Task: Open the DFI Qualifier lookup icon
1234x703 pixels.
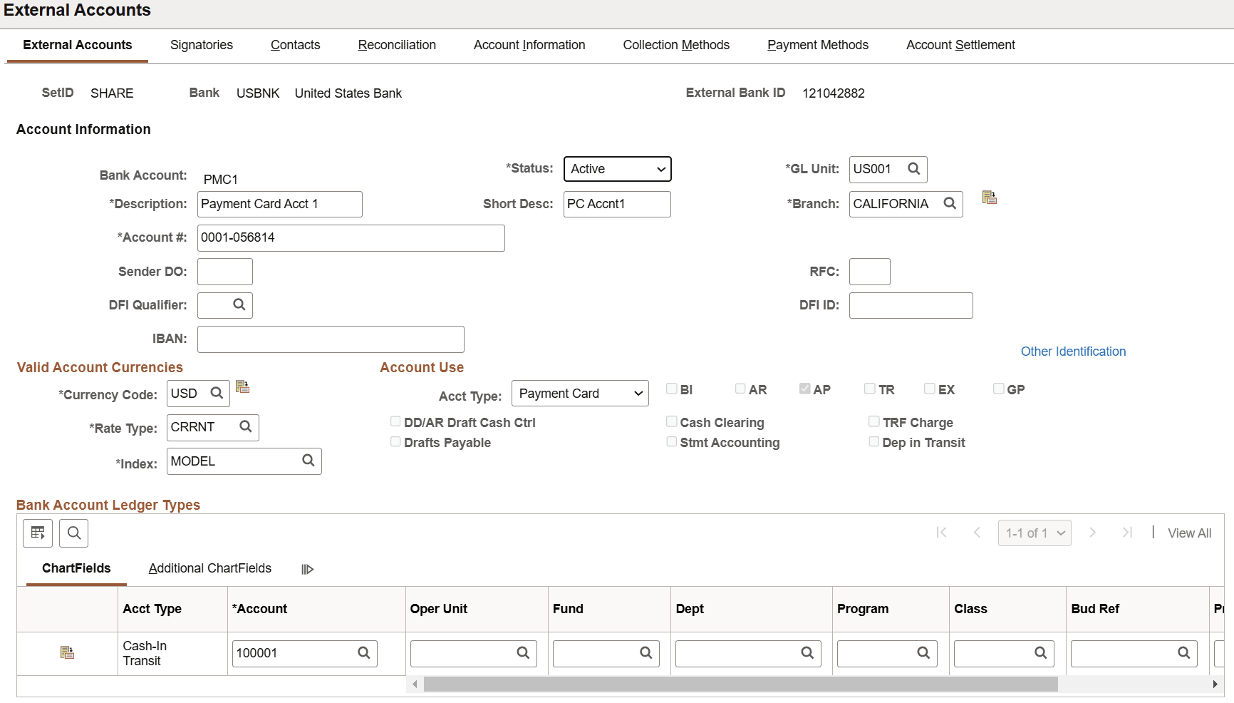Action: [239, 304]
